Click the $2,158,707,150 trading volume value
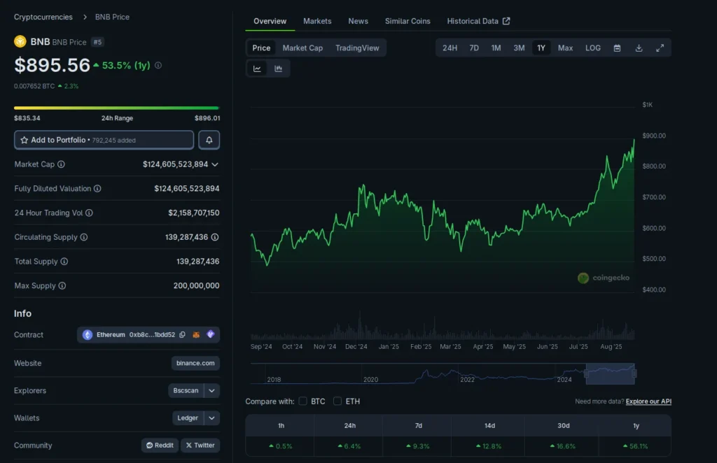The image size is (717, 463). pyautogui.click(x=194, y=213)
